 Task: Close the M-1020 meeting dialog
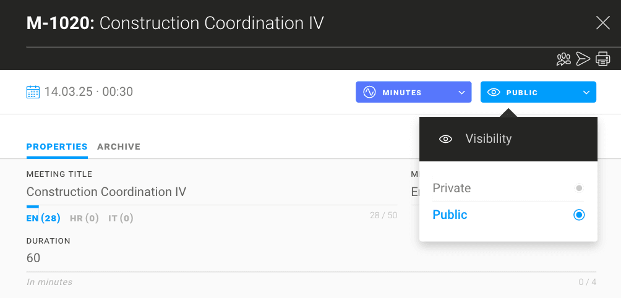[602, 23]
